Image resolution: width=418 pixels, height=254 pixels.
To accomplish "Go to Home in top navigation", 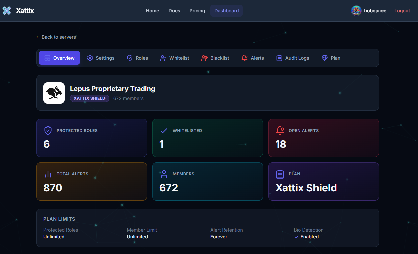I will (x=152, y=11).
